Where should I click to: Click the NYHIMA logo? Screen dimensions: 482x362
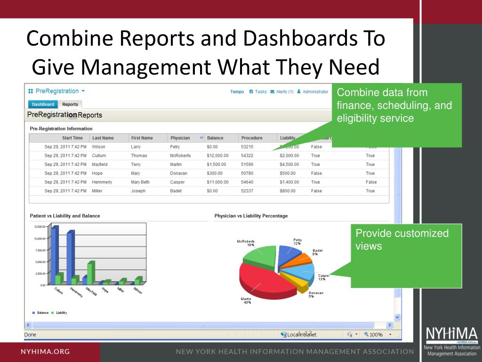pos(451,341)
